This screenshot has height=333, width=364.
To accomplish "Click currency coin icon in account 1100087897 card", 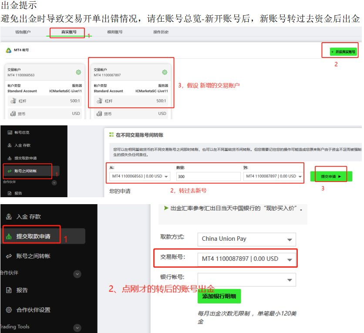I will pyautogui.click(x=99, y=114).
